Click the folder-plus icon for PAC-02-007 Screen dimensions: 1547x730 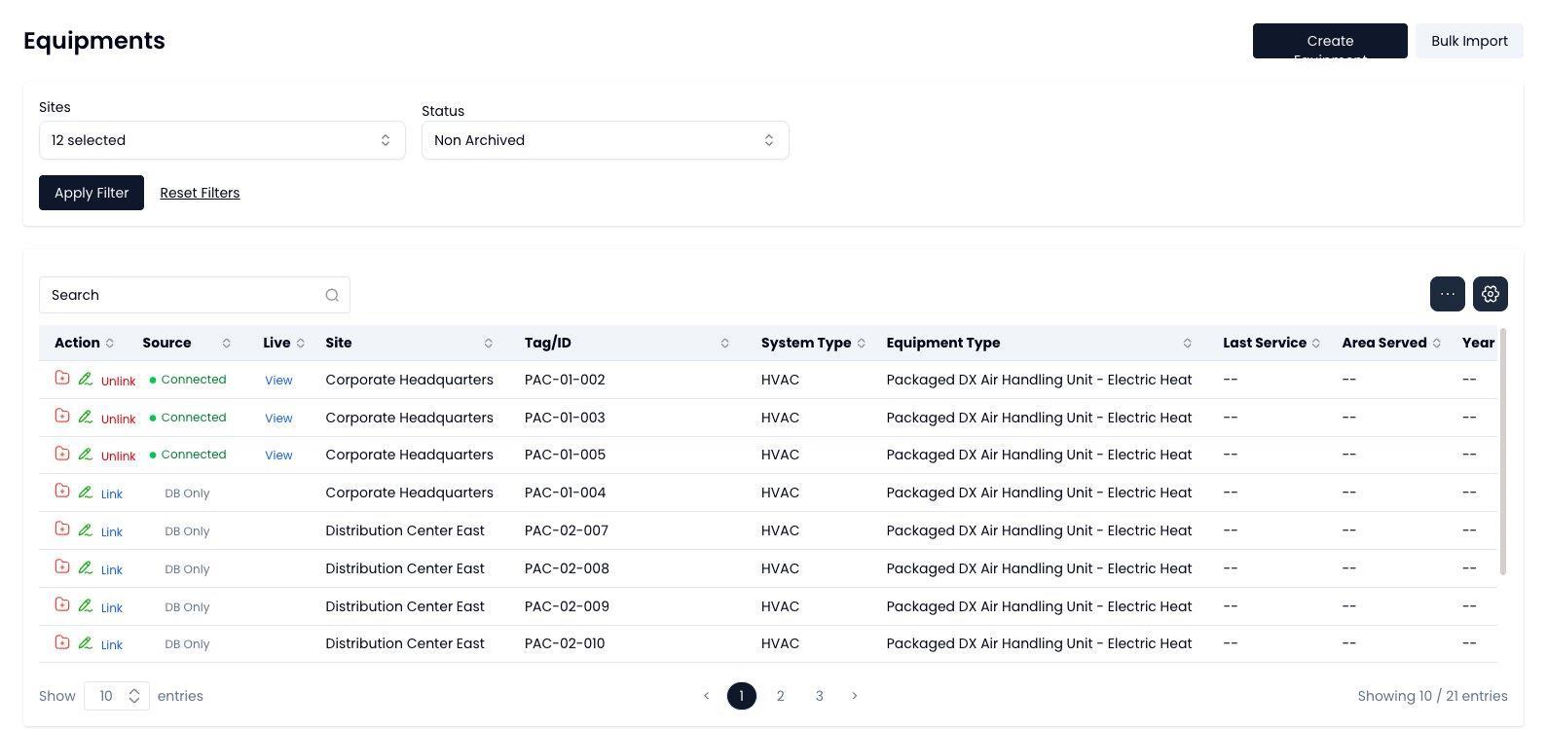[62, 529]
